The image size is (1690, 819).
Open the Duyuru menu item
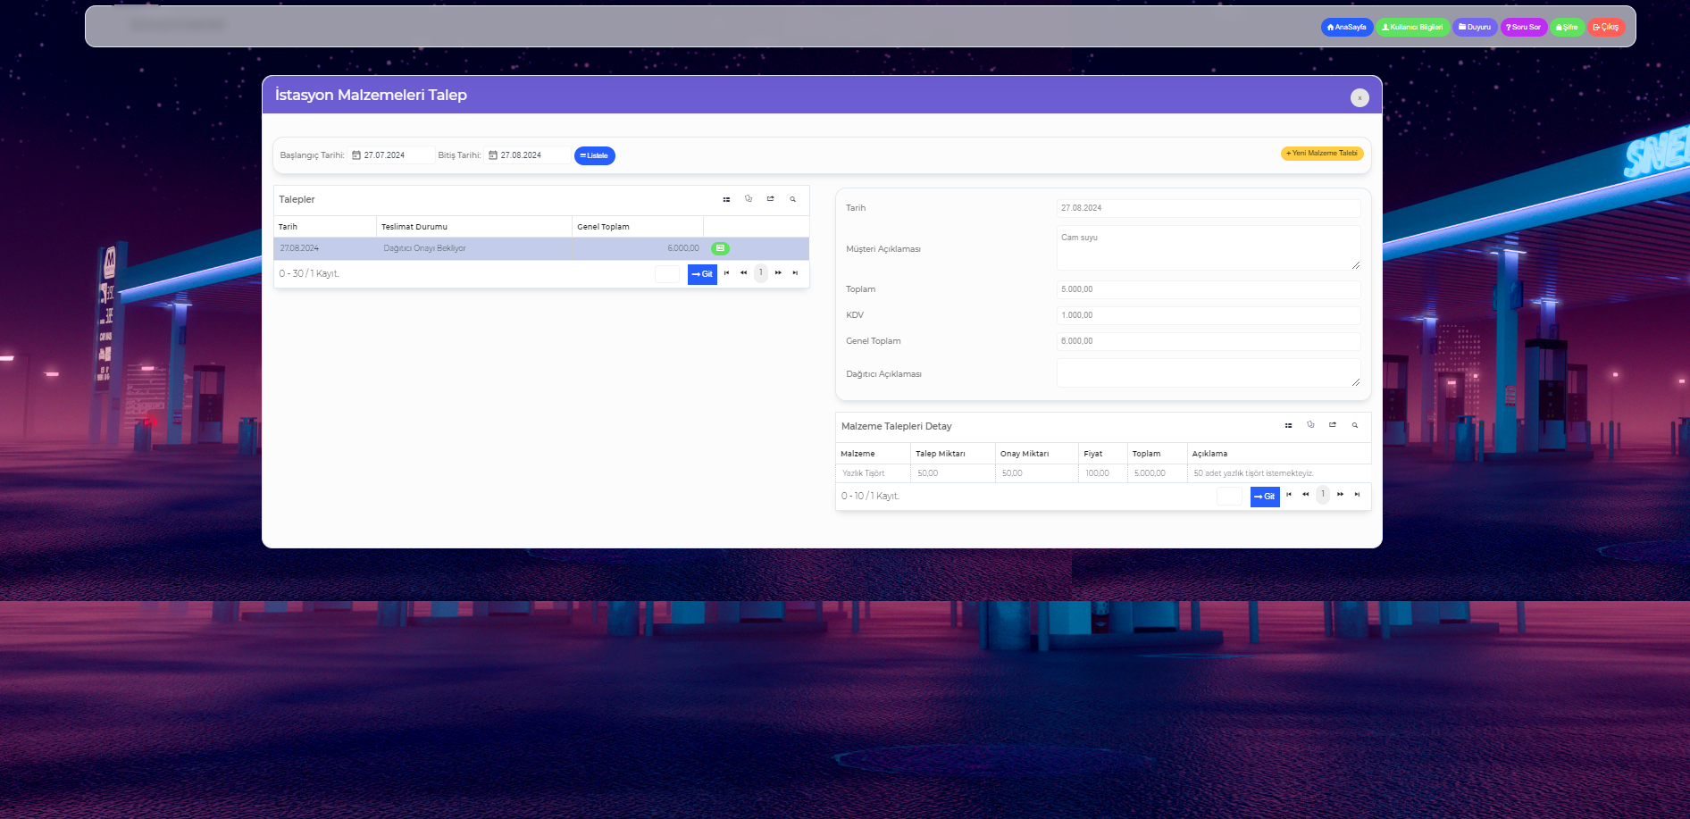coord(1475,28)
